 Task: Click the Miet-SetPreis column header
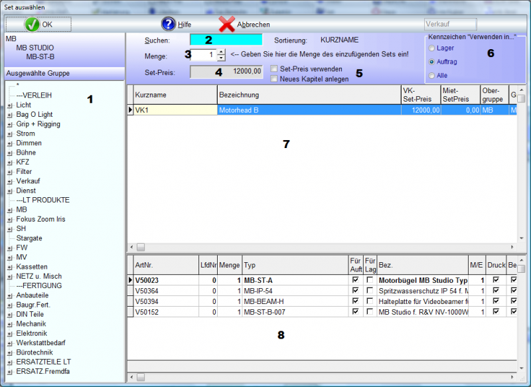461,95
